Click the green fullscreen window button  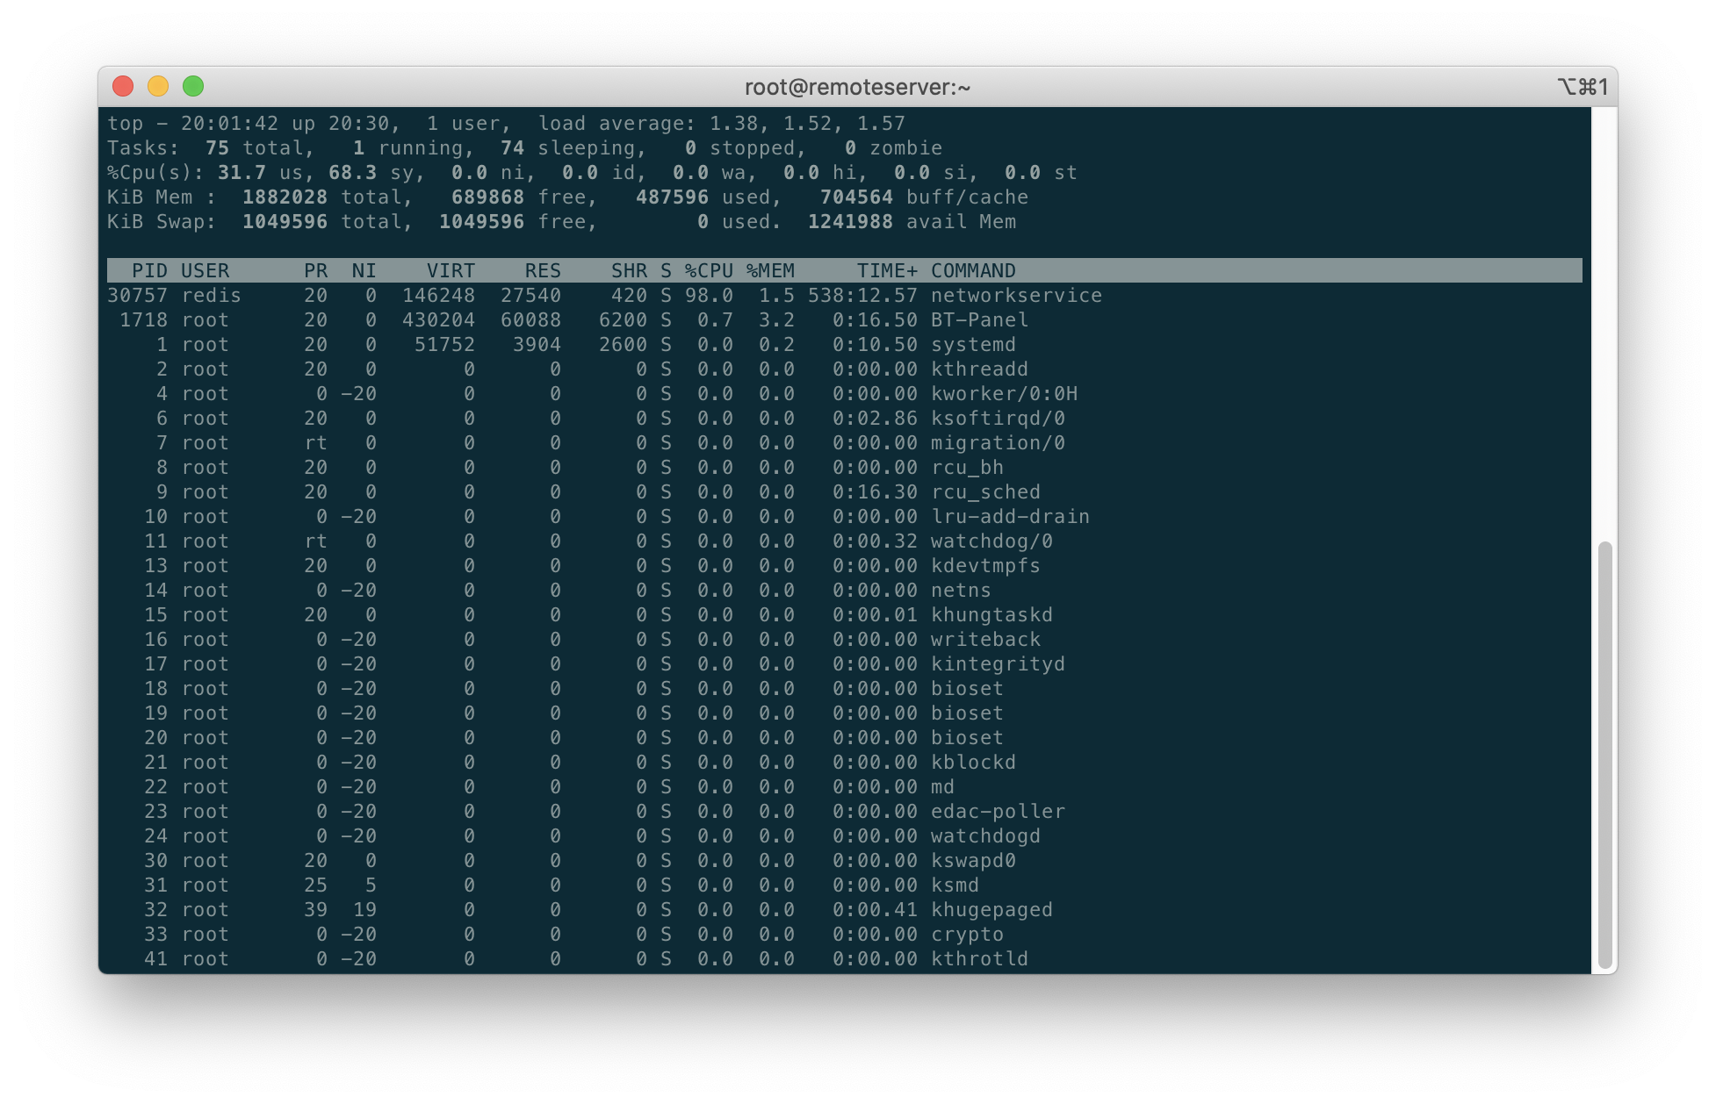click(193, 86)
